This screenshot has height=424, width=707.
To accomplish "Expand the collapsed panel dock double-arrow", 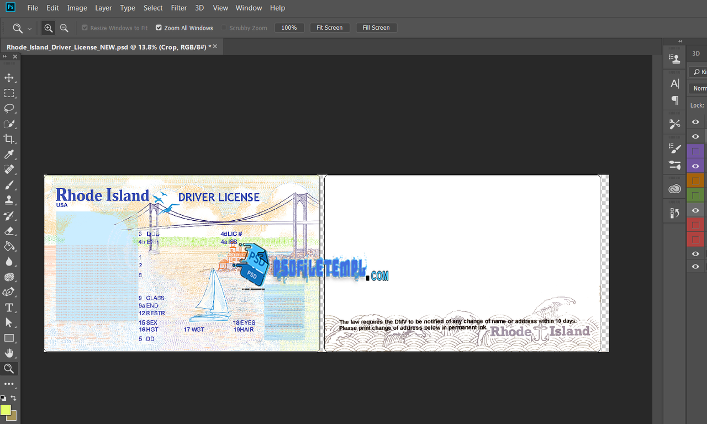I will click(680, 41).
